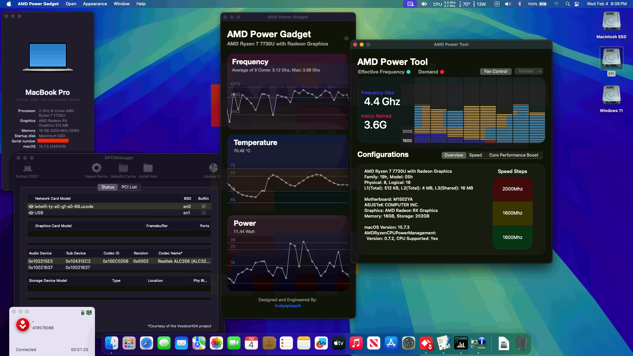
Task: Open the AMD Power Gadget list menu icon
Action: coord(346,39)
